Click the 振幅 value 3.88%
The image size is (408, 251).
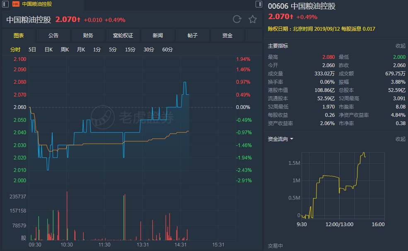398,82
